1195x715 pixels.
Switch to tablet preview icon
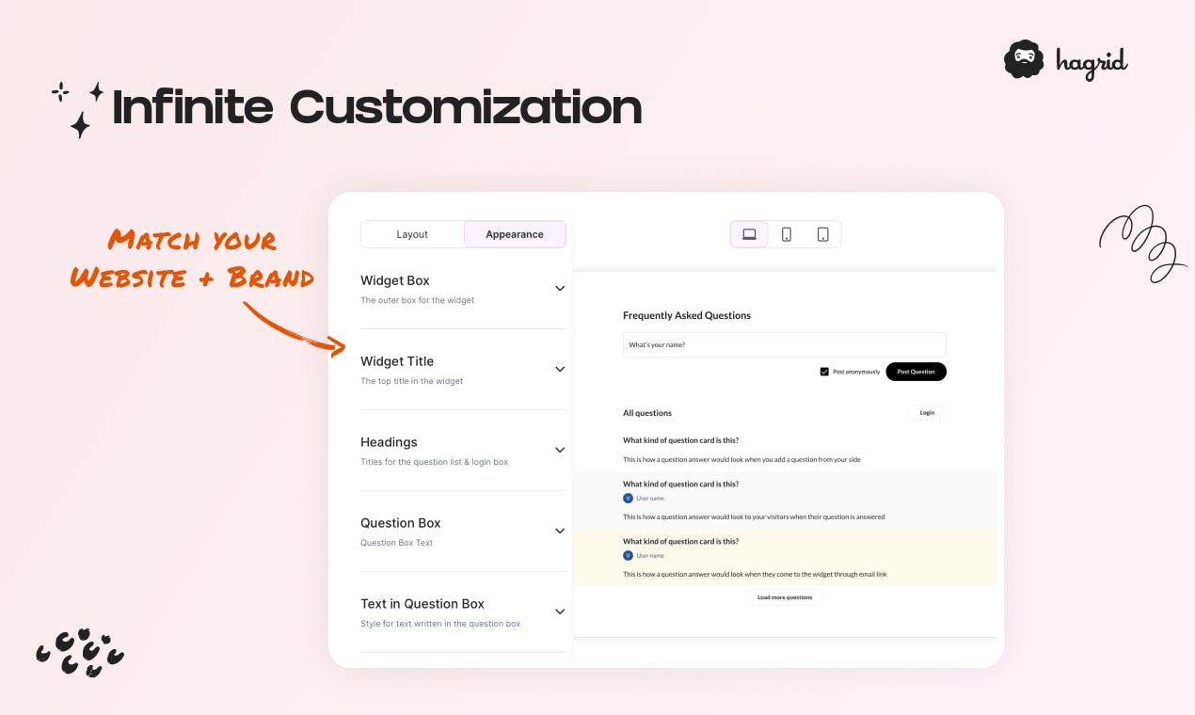822,234
